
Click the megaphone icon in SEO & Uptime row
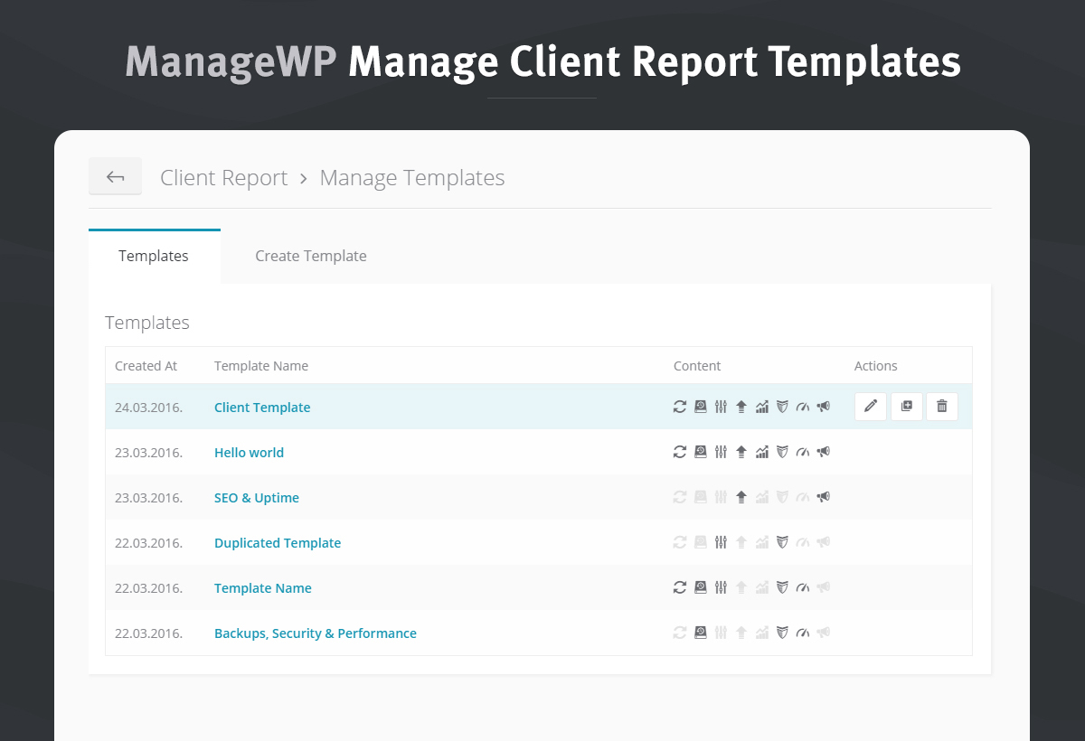click(x=823, y=497)
